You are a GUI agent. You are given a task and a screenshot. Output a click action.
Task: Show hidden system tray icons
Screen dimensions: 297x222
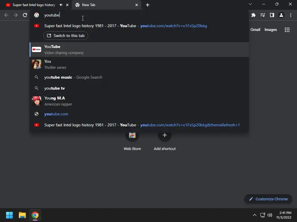[x=255, y=215]
